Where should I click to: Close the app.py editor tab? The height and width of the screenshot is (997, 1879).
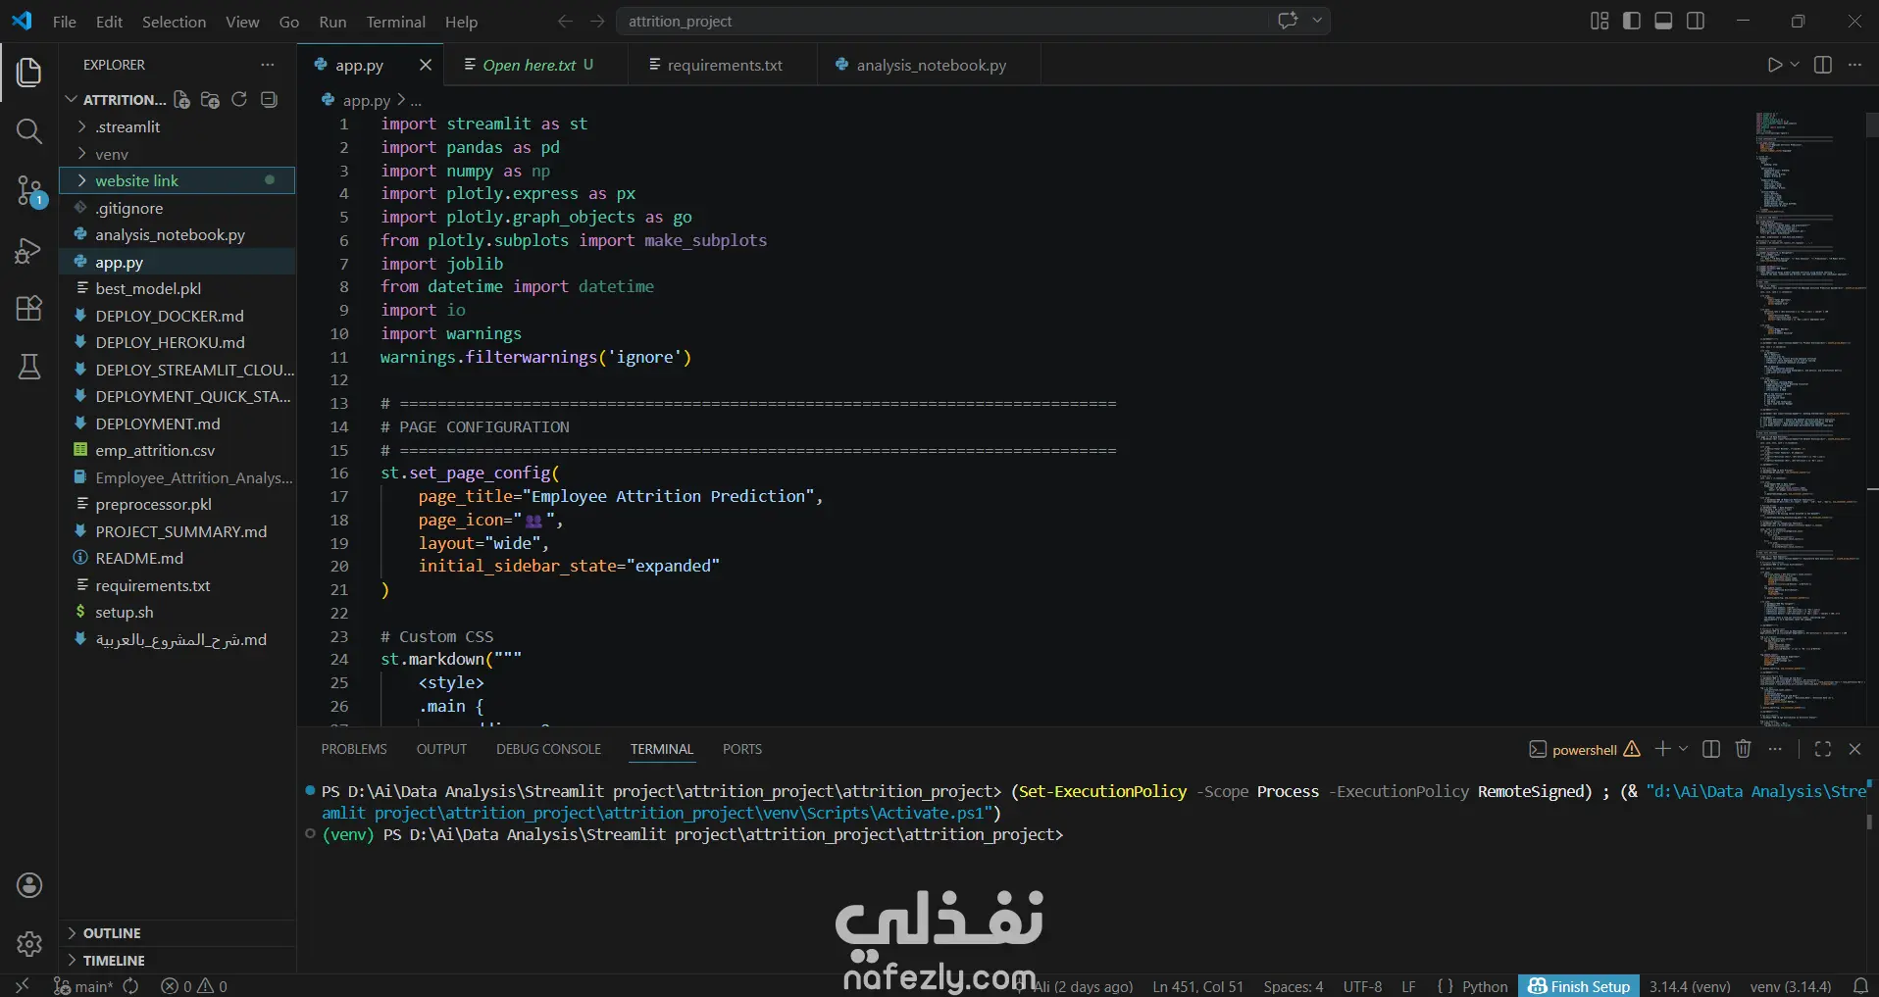tap(425, 65)
